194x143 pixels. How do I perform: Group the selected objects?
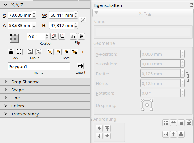(x=30, y=52)
